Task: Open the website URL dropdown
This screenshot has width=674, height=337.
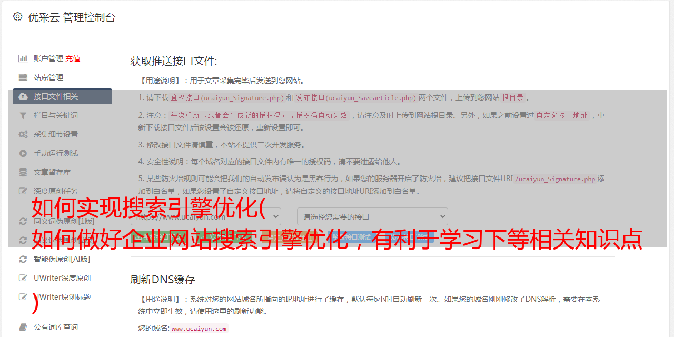Action: click(206, 216)
